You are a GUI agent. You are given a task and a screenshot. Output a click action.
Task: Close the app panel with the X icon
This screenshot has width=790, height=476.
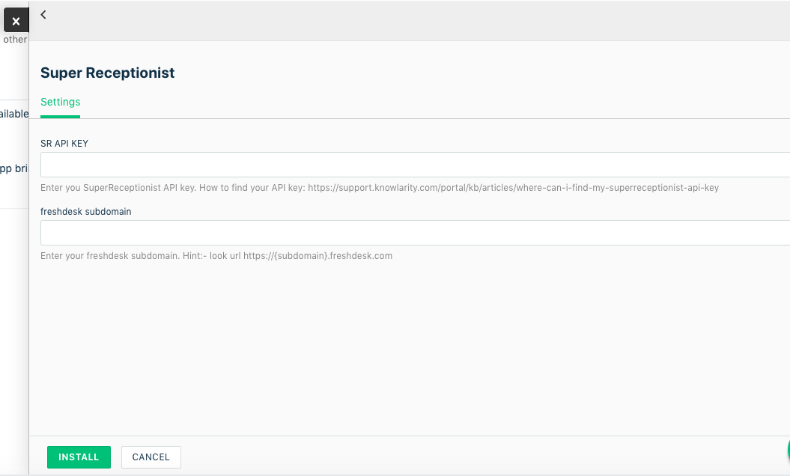16,21
